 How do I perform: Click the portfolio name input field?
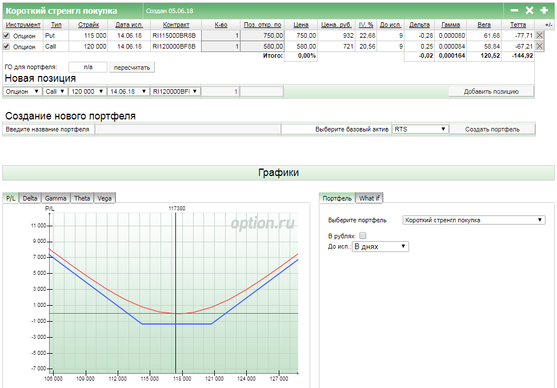pyautogui.click(x=188, y=129)
